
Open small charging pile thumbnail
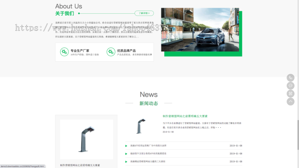tap(141, 126)
